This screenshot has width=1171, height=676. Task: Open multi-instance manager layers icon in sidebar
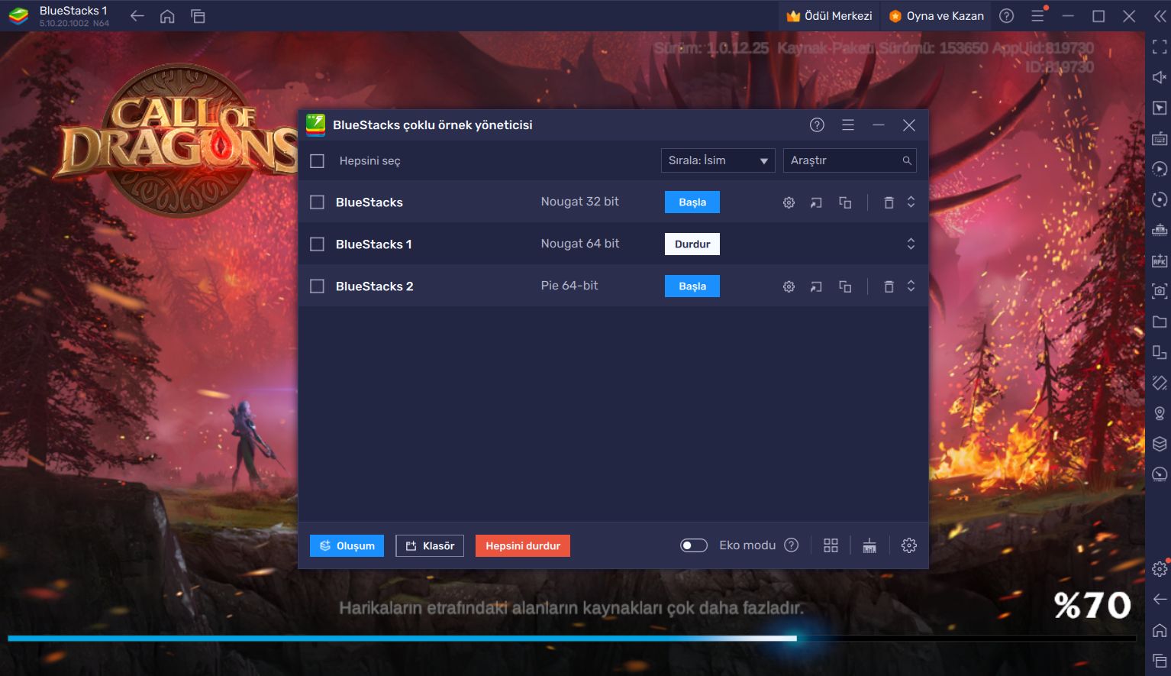[1160, 444]
